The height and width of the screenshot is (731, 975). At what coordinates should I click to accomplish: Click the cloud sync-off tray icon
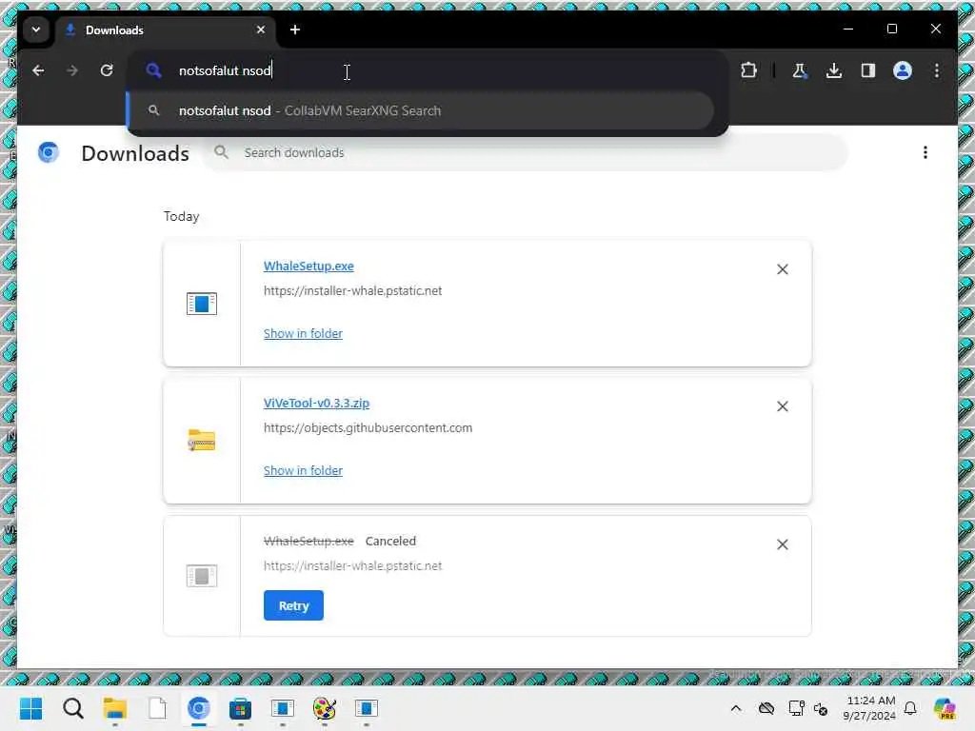pos(766,708)
